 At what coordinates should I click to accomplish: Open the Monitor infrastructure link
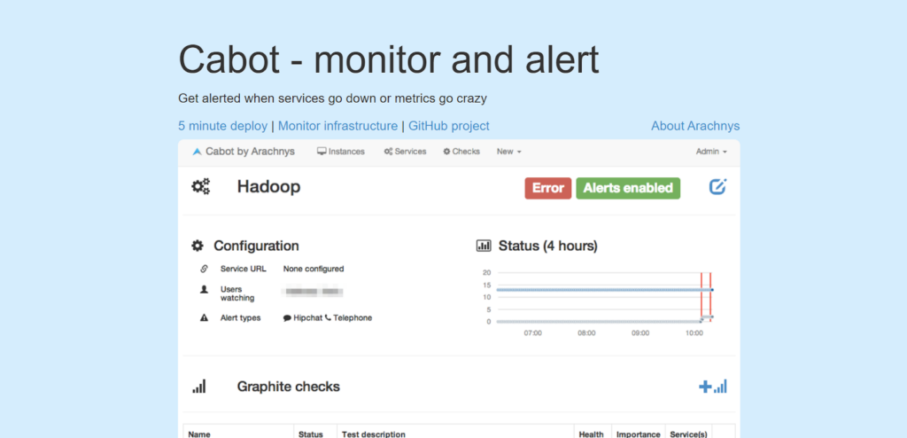tap(337, 126)
